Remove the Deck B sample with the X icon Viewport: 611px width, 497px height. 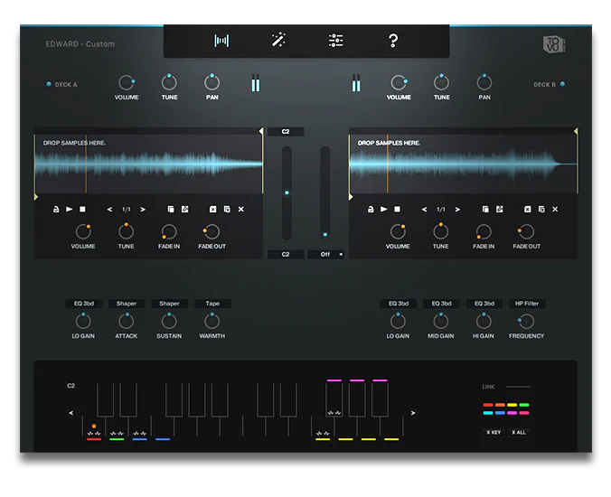(x=555, y=209)
